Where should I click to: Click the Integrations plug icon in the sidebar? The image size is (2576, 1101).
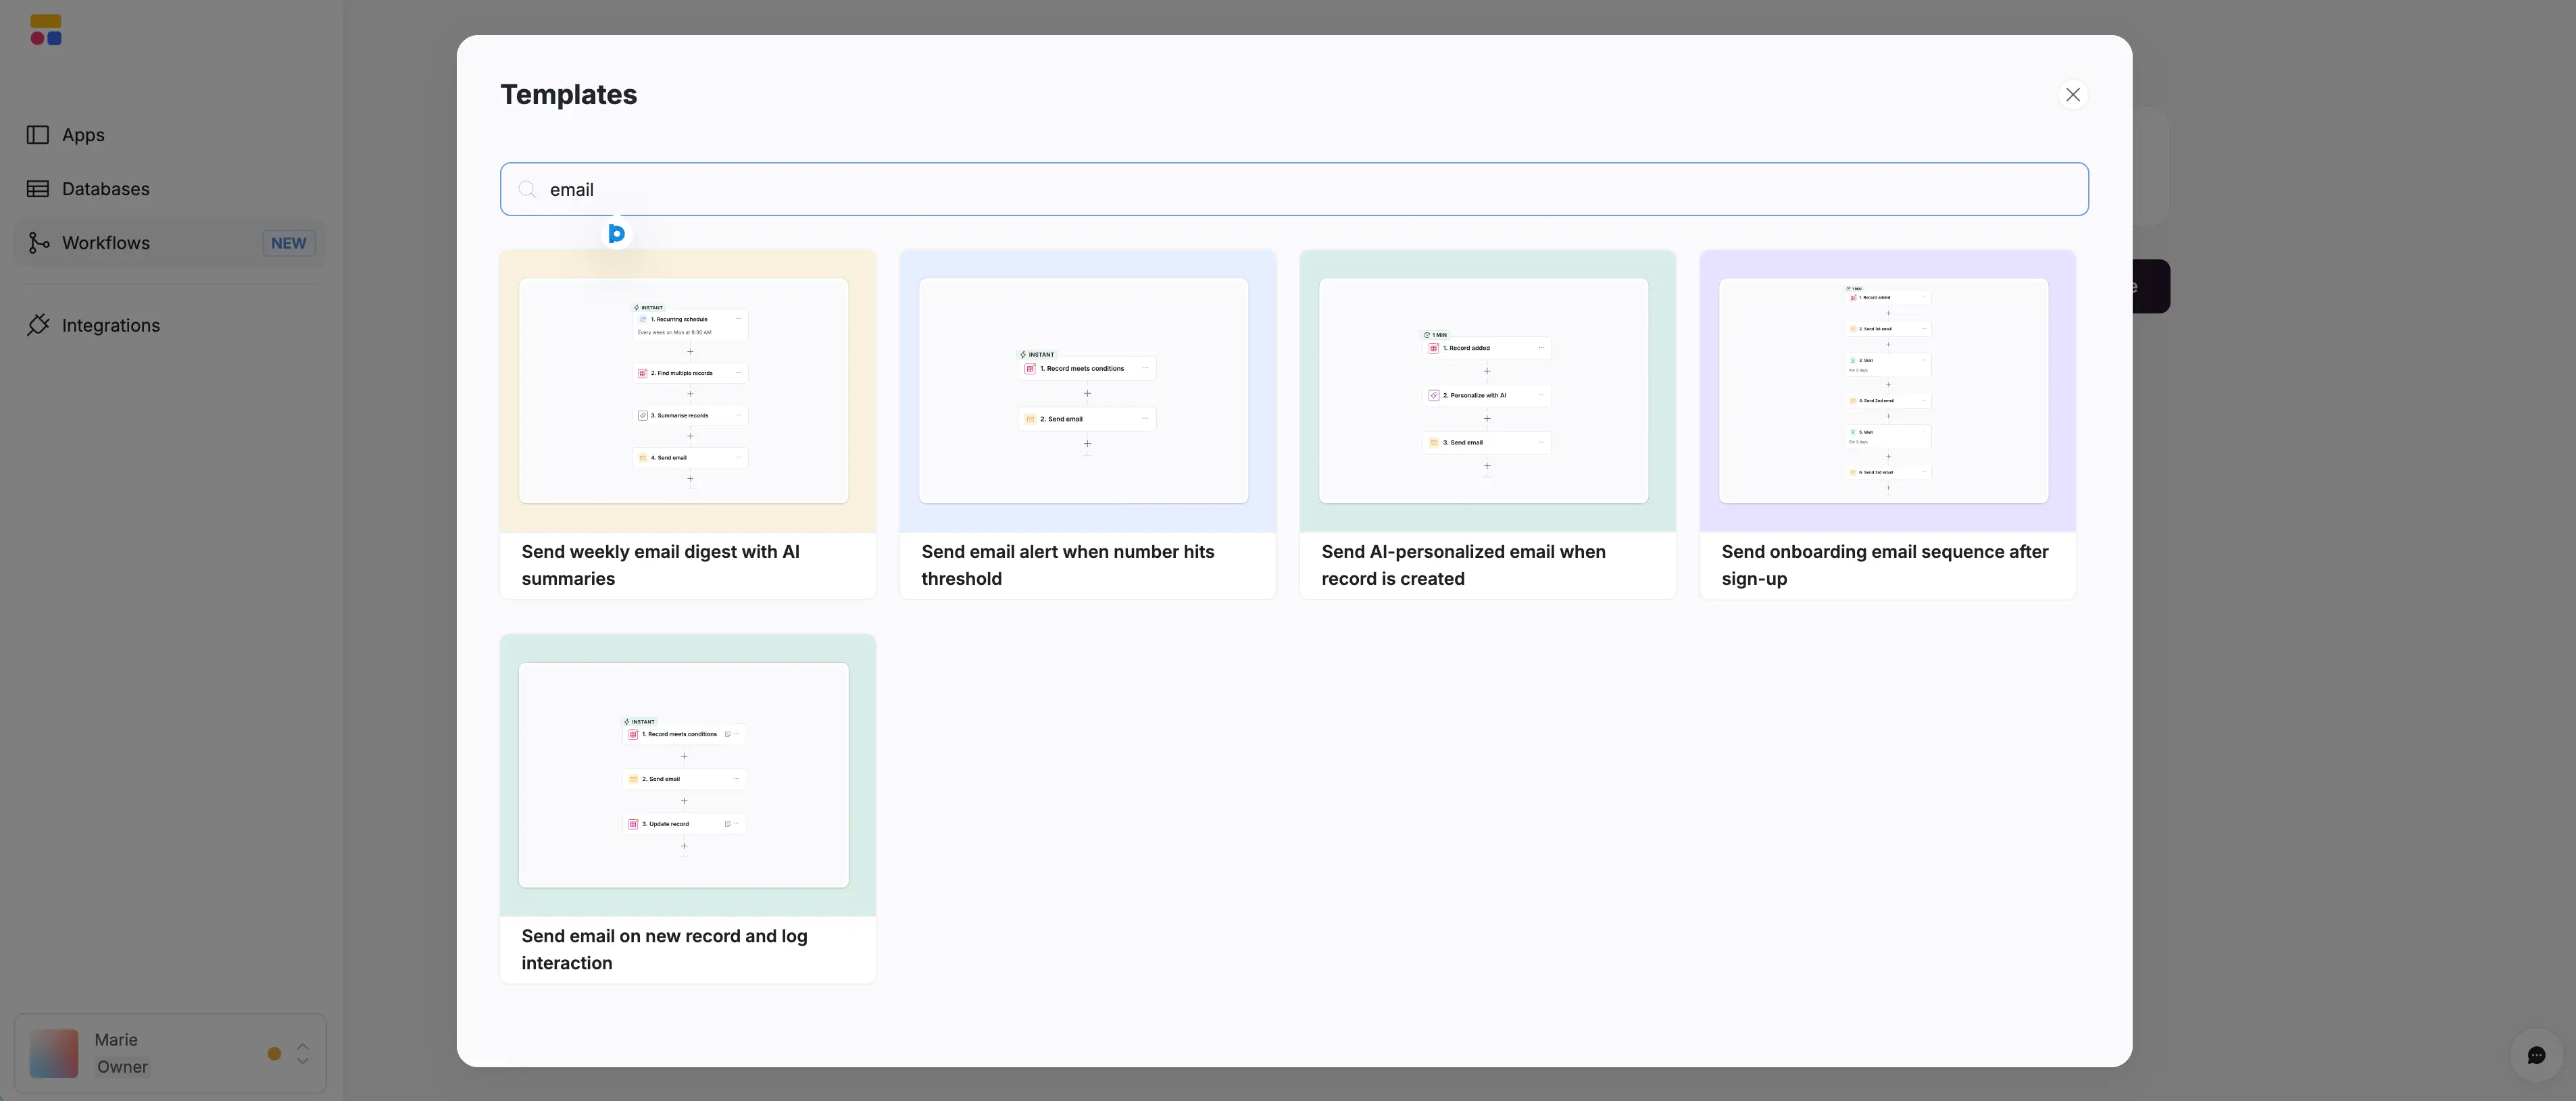pyautogui.click(x=38, y=325)
